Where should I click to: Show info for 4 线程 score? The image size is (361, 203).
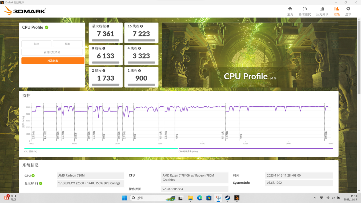140,48
